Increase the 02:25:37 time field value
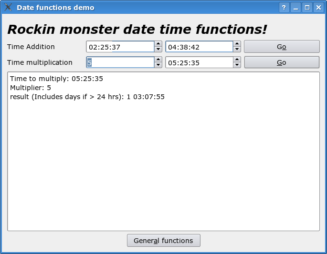 158,44
